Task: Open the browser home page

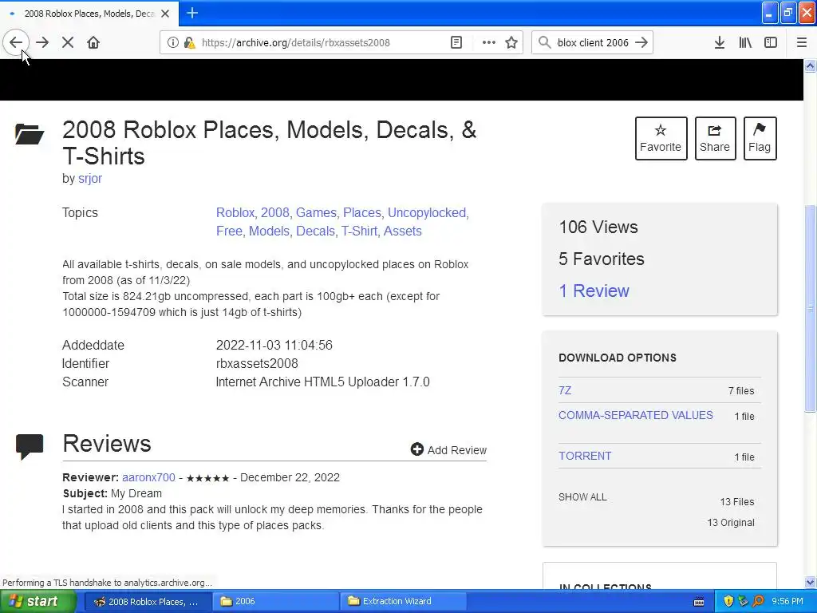Action: click(93, 43)
